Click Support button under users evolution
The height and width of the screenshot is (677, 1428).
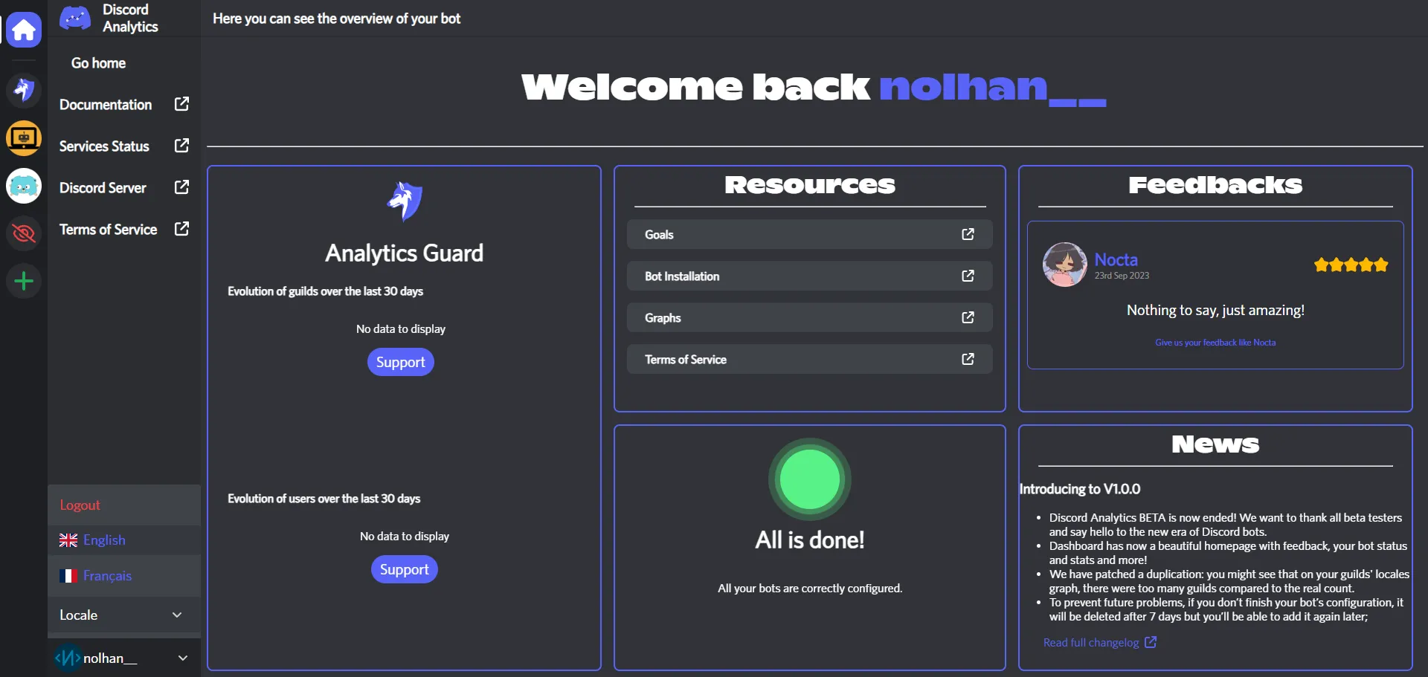pos(405,569)
